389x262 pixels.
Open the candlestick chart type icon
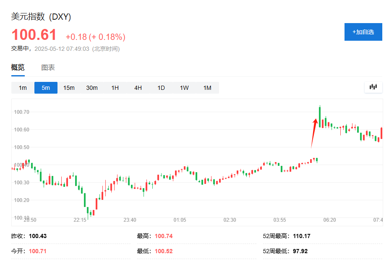[x=373, y=87]
